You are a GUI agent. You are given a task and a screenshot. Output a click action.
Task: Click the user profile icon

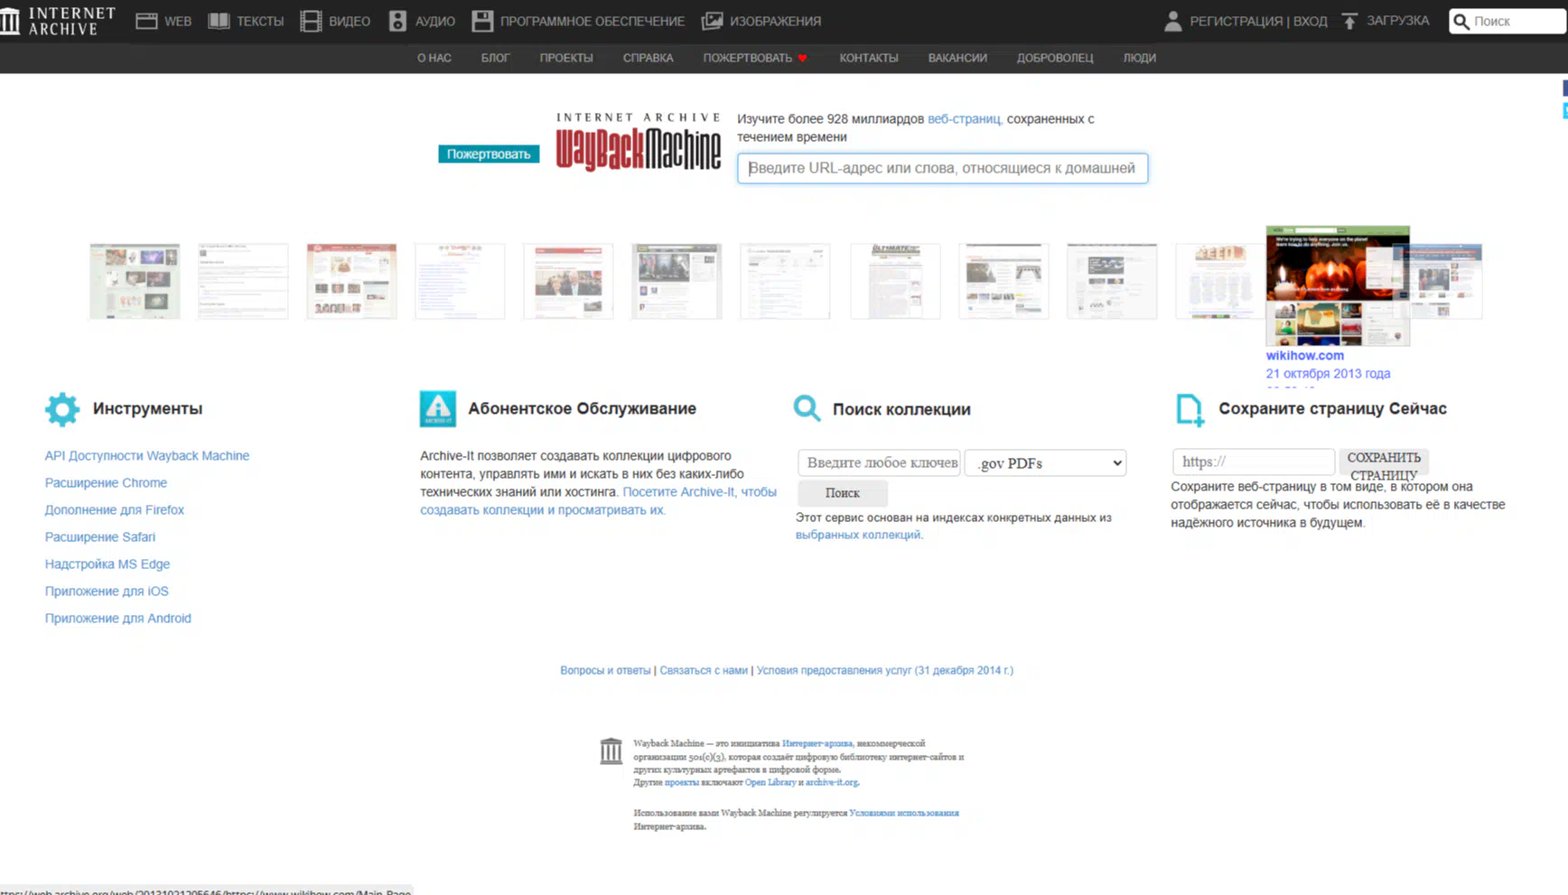coord(1172,21)
